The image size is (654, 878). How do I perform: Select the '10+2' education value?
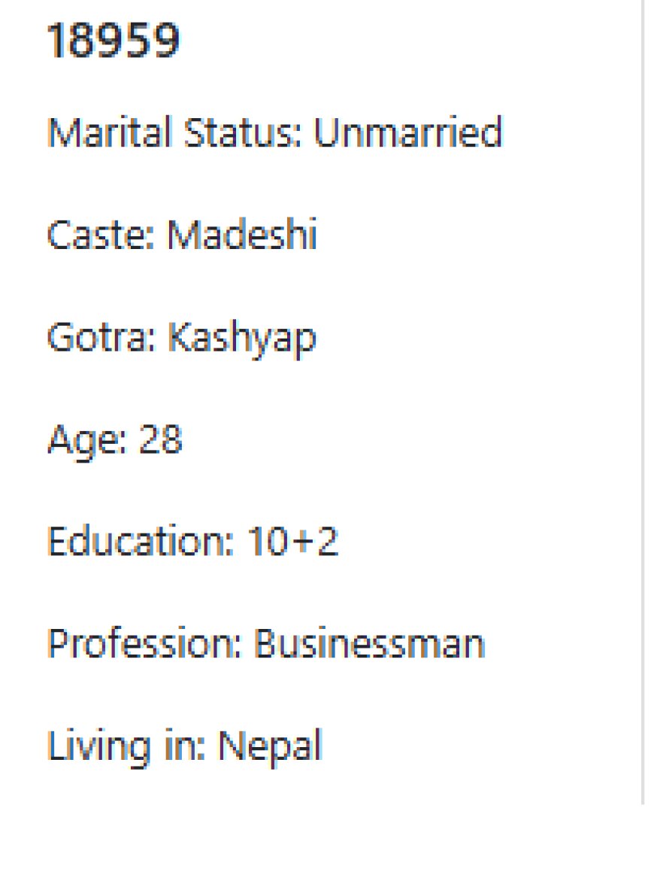pos(292,541)
